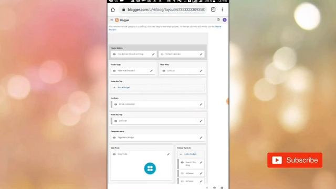Grab the drag handle of Hot Posts widget
This screenshot has height=189, width=336.
tap(111, 104)
